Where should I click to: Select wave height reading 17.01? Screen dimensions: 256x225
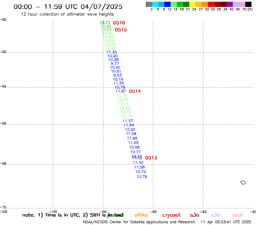107,30
